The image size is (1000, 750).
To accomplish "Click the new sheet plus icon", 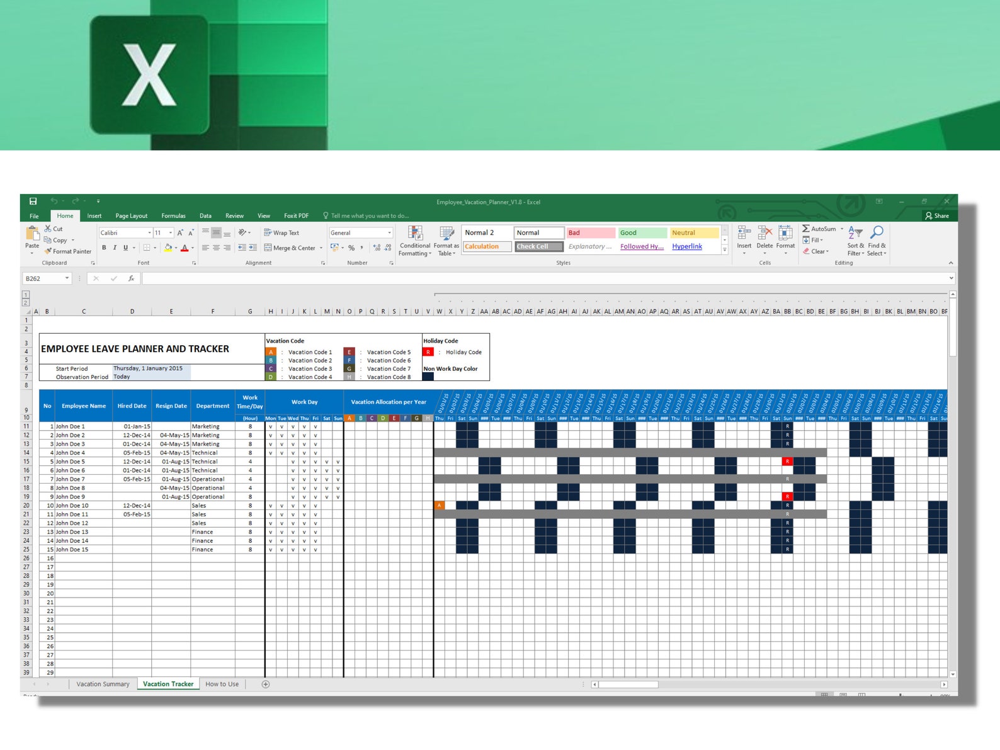I will (x=266, y=684).
